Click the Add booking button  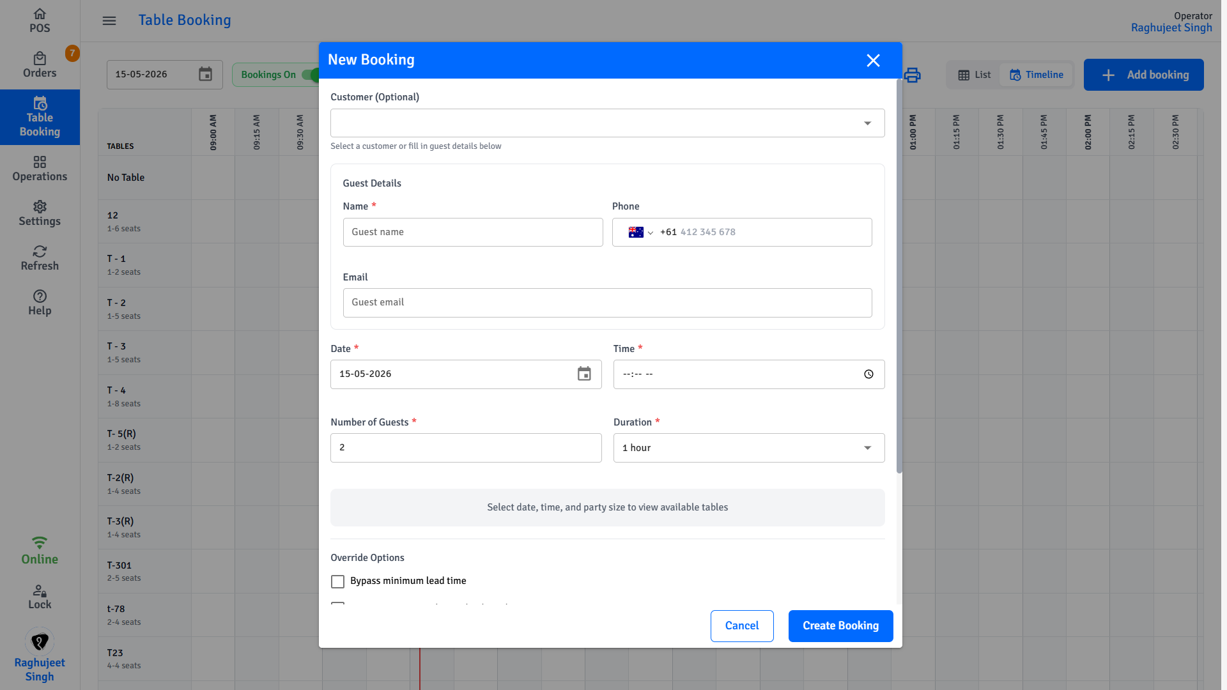click(x=1143, y=75)
